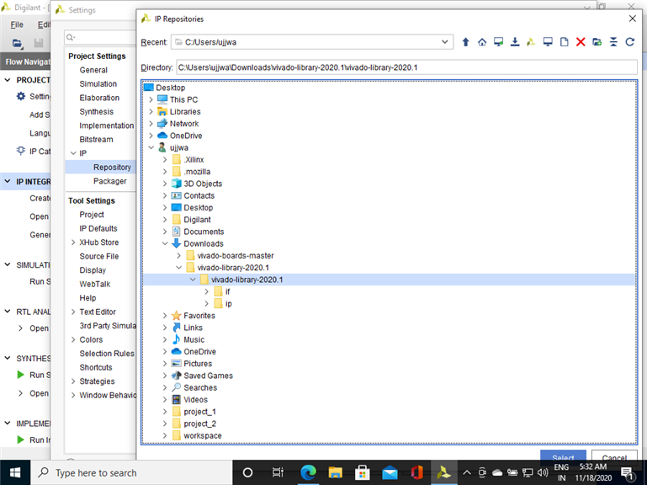Collapse PROJECT section in Flow Navigator

pos(8,80)
